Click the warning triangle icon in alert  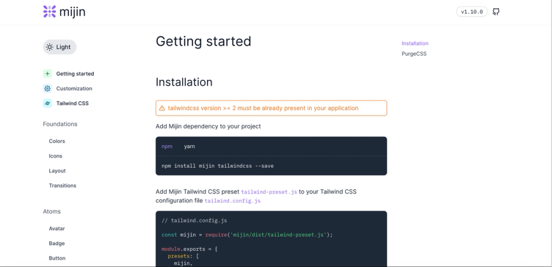162,108
